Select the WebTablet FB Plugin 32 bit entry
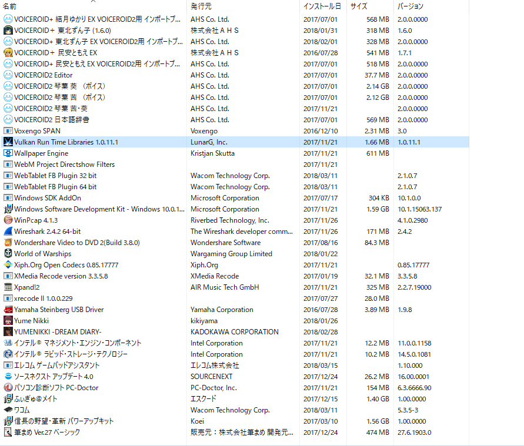The image size is (524, 446). tap(235, 176)
